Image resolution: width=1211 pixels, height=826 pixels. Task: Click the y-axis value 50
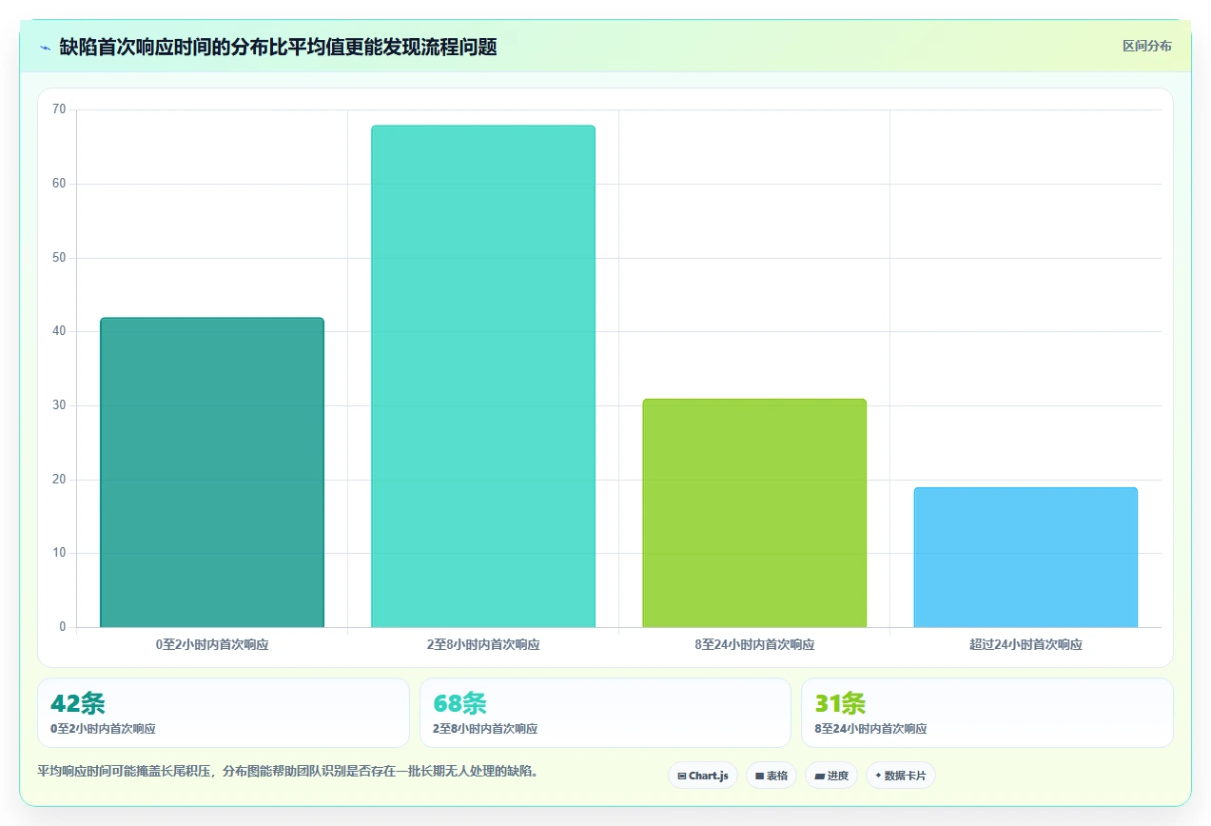(59, 258)
